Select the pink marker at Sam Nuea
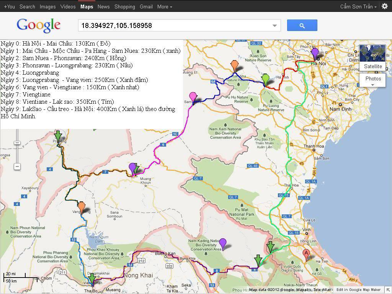The width and height of the screenshot is (392, 294). tap(193, 98)
